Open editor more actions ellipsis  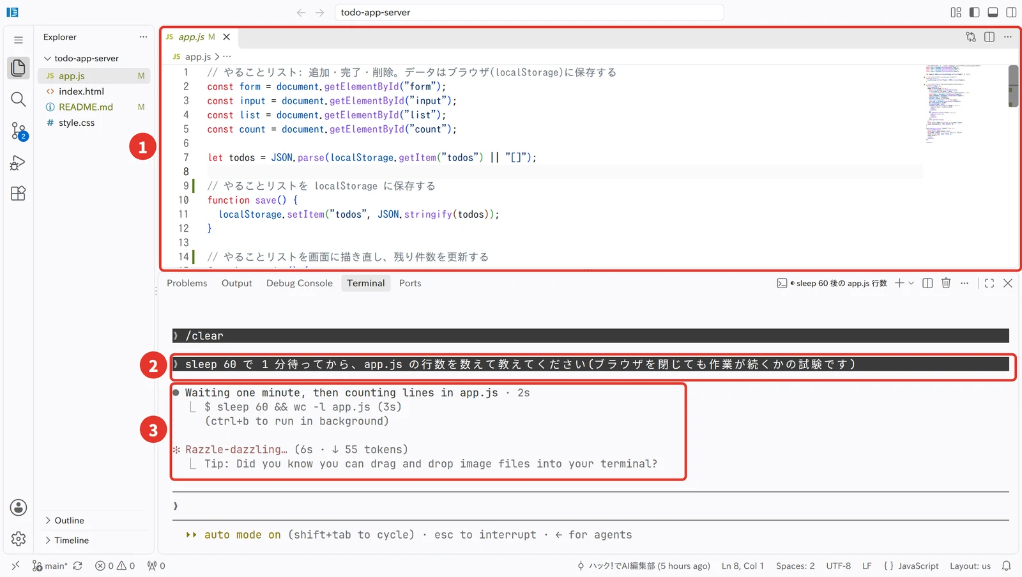pos(1008,37)
